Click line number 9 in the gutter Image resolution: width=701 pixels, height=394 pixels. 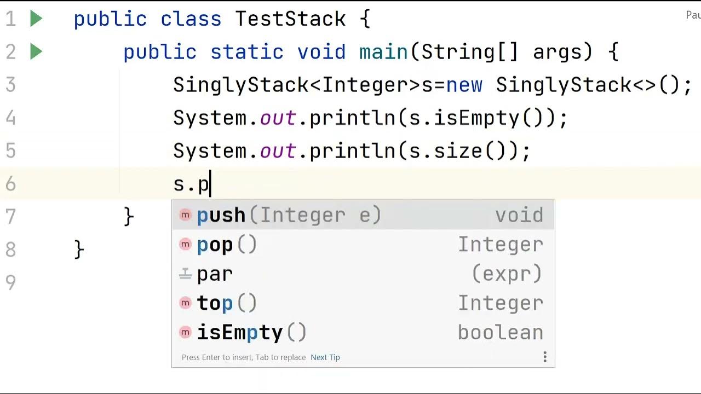coord(10,282)
